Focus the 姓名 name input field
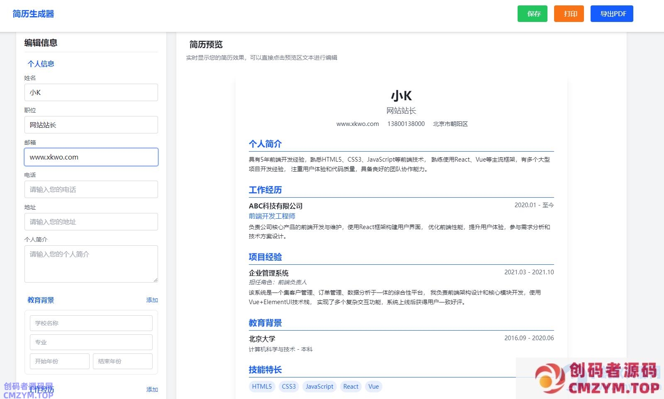The width and height of the screenshot is (664, 399). point(91,92)
